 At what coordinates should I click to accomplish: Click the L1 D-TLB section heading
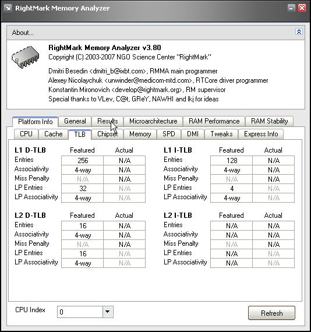coord(30,150)
